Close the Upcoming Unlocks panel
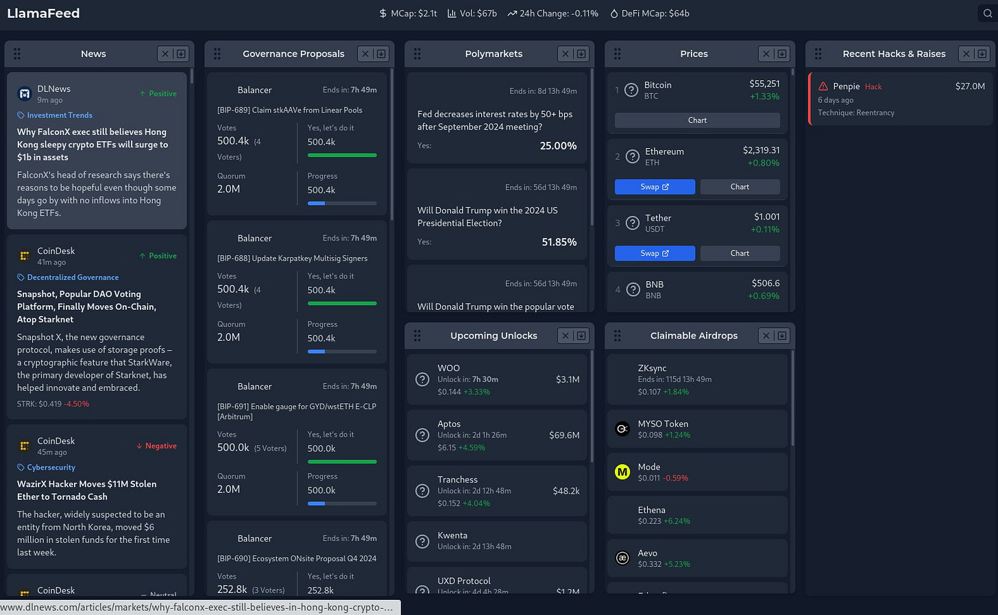The width and height of the screenshot is (998, 615). click(x=565, y=335)
